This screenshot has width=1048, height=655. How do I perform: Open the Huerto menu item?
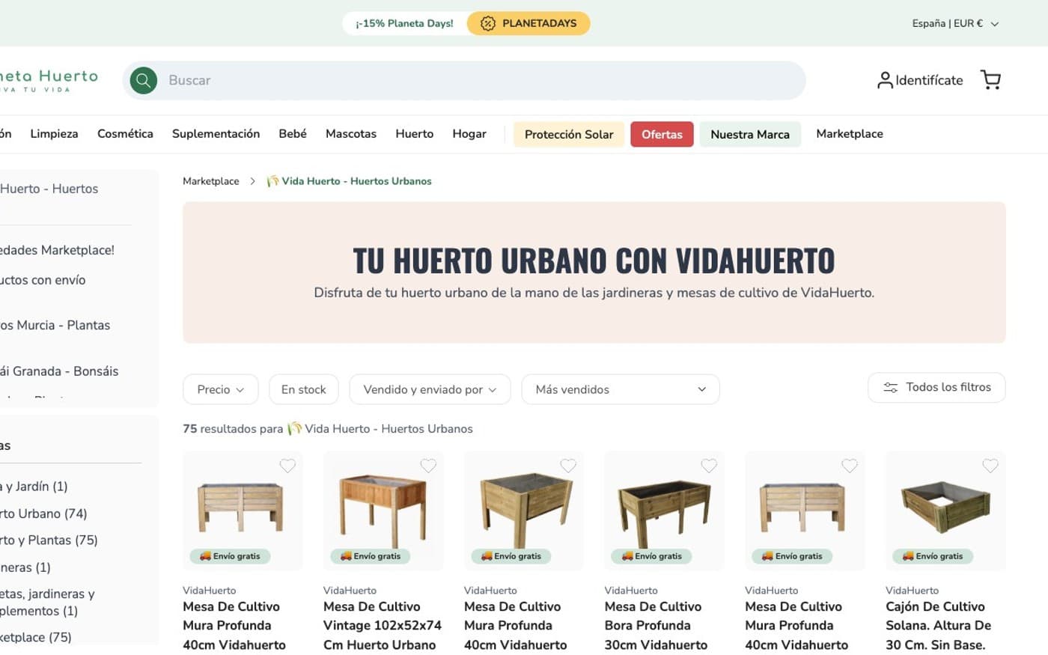(414, 133)
